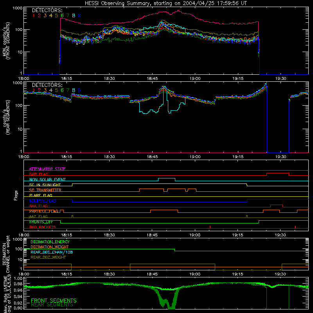Screen dimensions: 313x313
Task: Click detector number 4 in the front segments legend
Action: click(x=51, y=16)
